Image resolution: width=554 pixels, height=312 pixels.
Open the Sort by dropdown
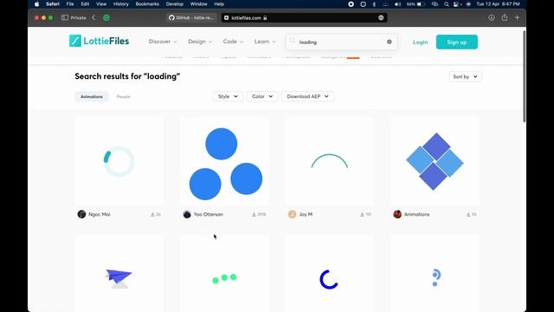click(x=465, y=76)
